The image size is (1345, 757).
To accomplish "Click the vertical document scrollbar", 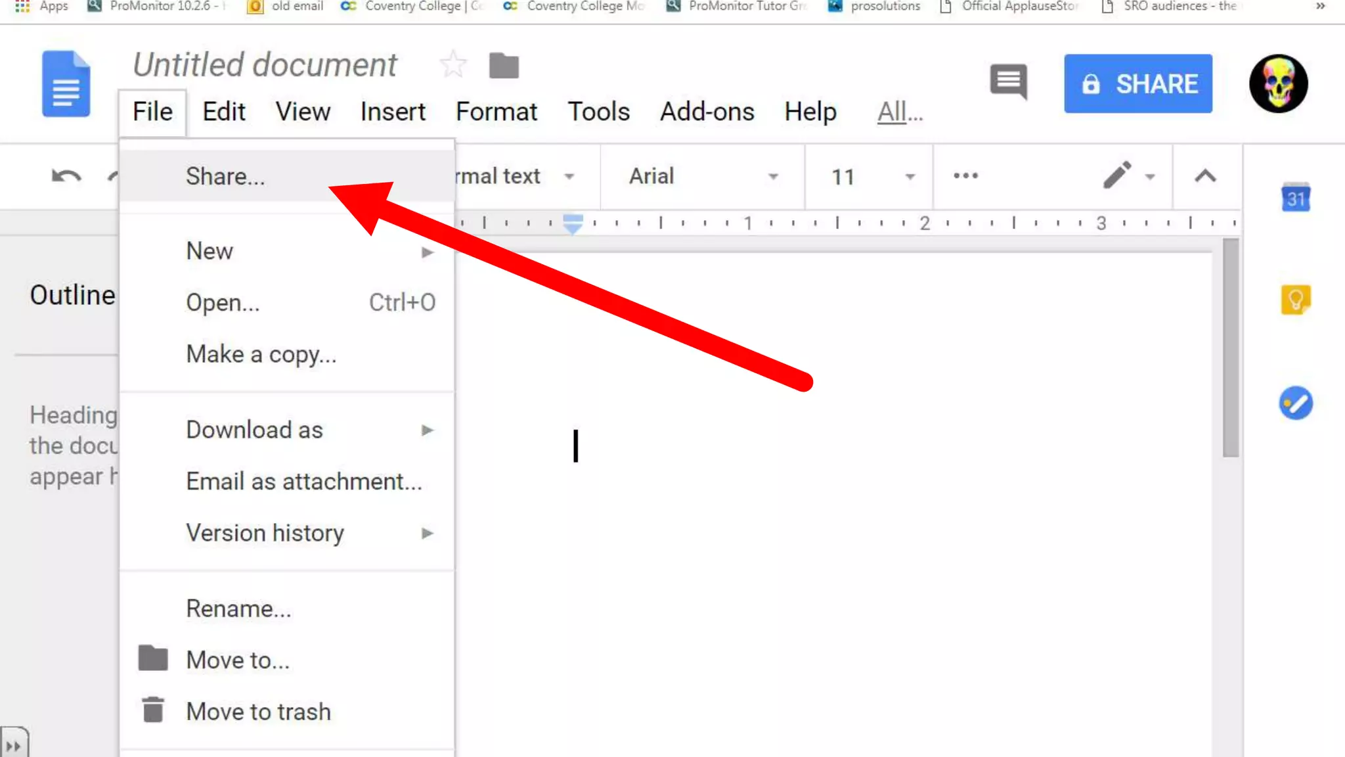I will coord(1230,348).
